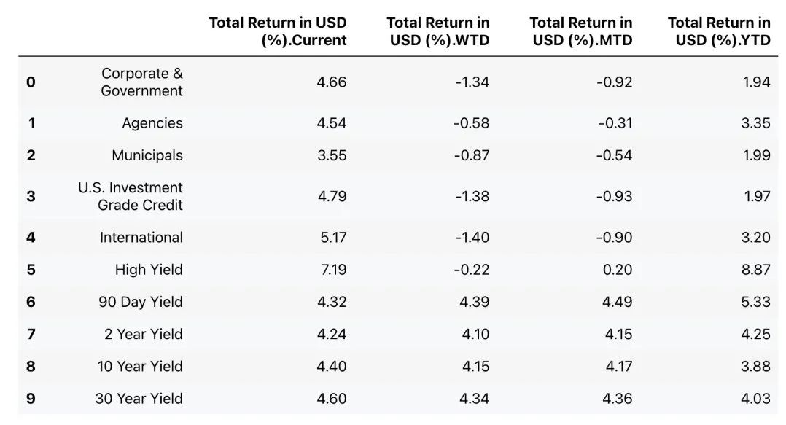This screenshot has width=786, height=425.
Task: Click the International row label
Action: 141,238
